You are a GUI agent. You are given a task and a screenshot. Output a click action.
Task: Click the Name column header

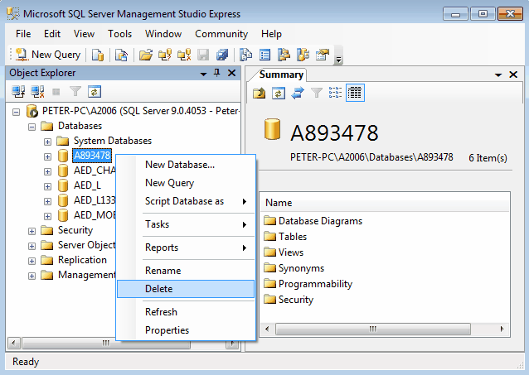tap(385, 203)
